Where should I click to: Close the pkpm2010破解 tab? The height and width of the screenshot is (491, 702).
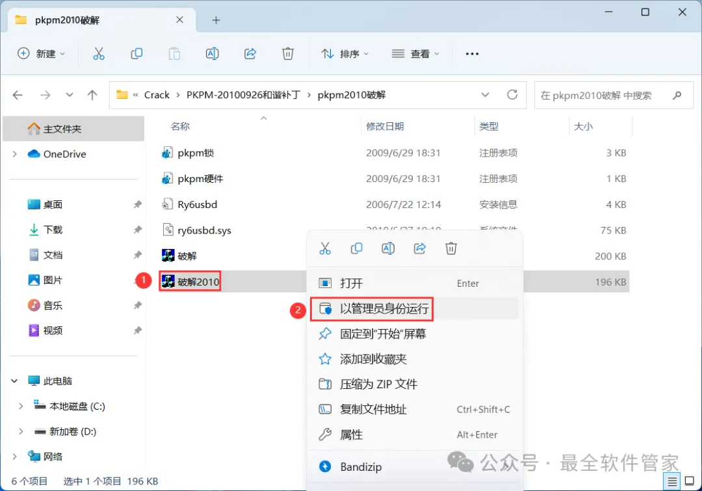click(x=179, y=20)
